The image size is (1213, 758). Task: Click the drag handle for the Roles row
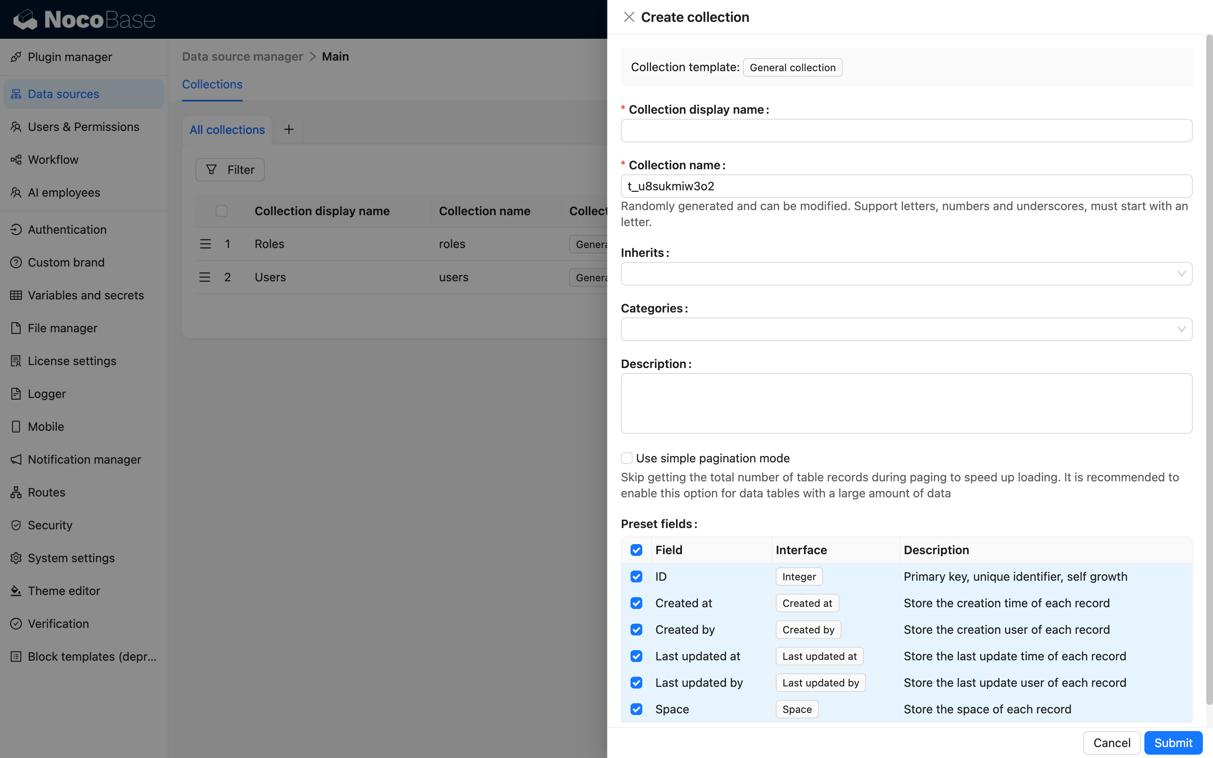205,244
